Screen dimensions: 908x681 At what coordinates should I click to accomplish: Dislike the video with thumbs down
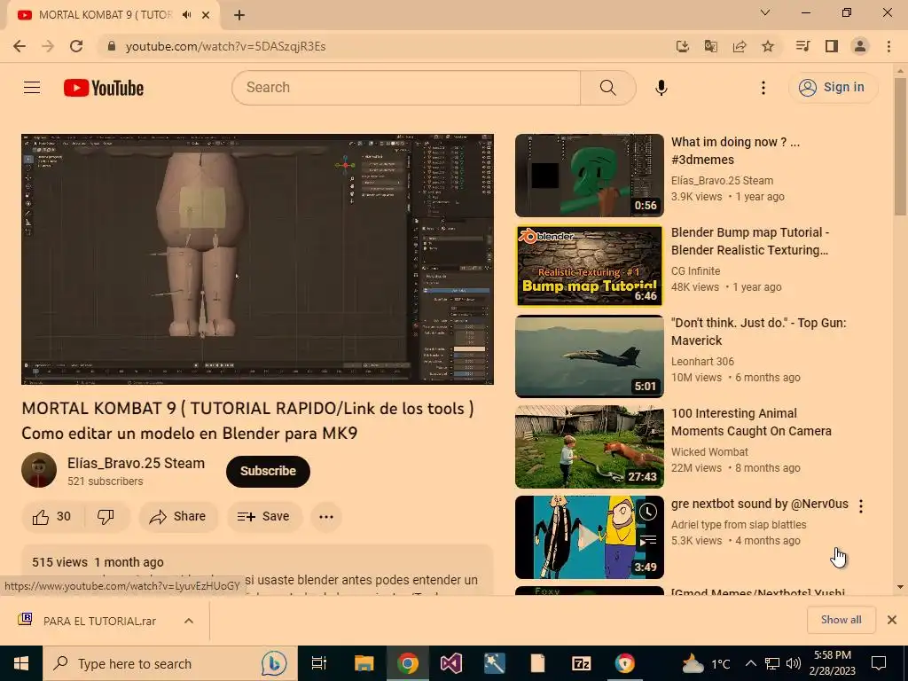(106, 517)
